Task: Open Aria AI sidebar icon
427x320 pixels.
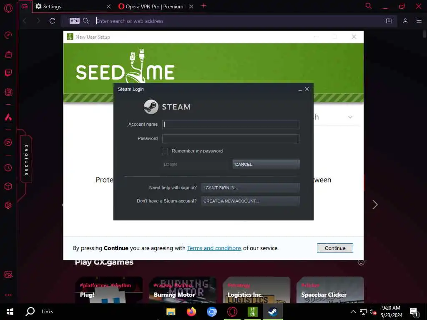Action: [8, 117]
